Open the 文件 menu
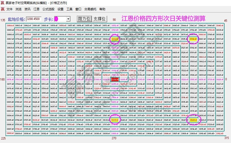This screenshot has width=231, height=143. click(x=9, y=9)
